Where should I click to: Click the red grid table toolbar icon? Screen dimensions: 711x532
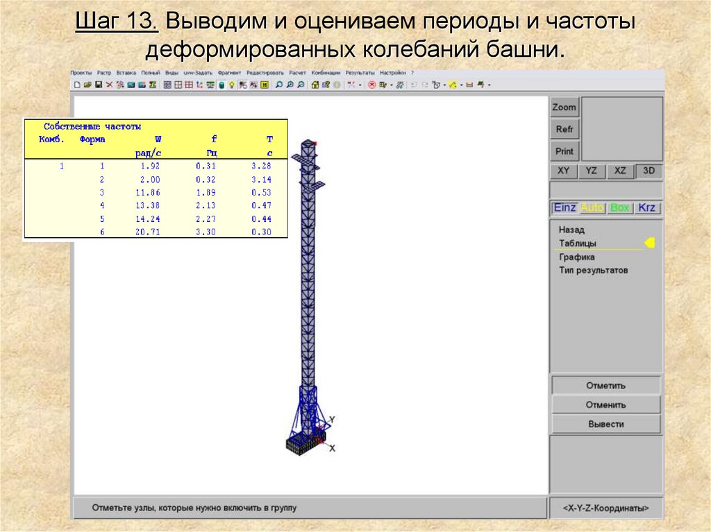tap(189, 85)
